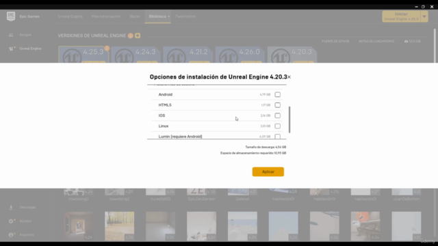Image resolution: width=438 pixels, height=246 pixels.
Task: Click the Linux row label
Action: pos(164,126)
